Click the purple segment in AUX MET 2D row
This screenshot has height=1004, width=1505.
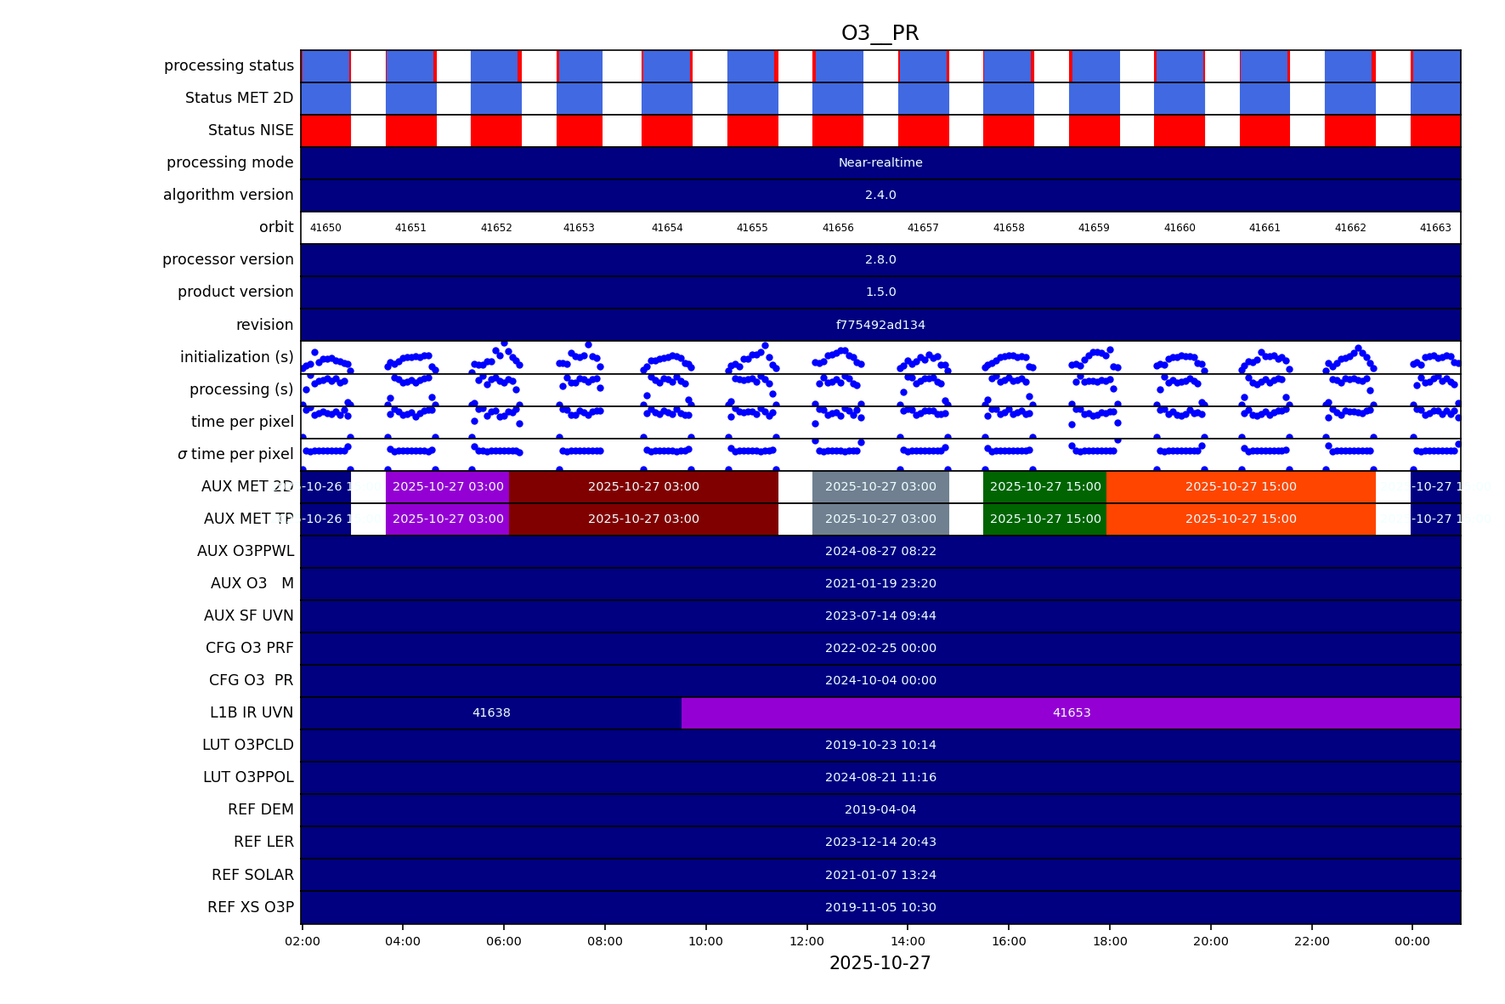click(447, 487)
